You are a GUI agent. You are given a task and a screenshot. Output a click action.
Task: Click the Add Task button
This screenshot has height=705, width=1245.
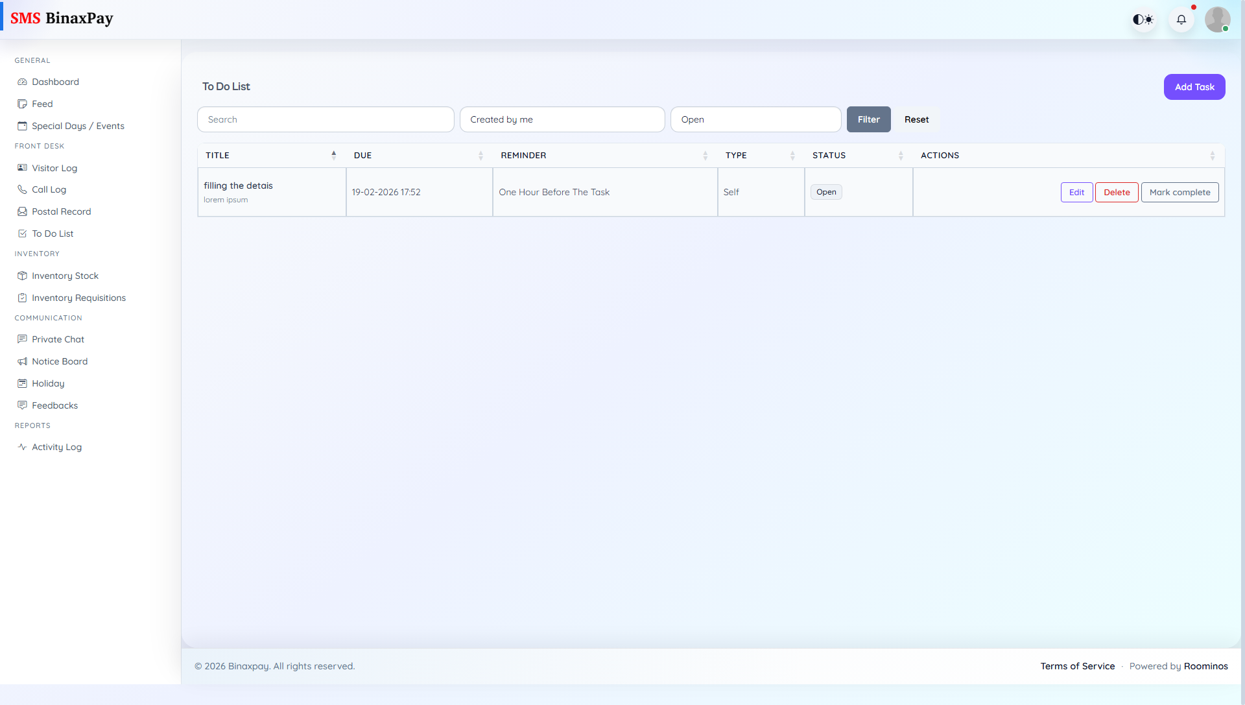(1194, 86)
